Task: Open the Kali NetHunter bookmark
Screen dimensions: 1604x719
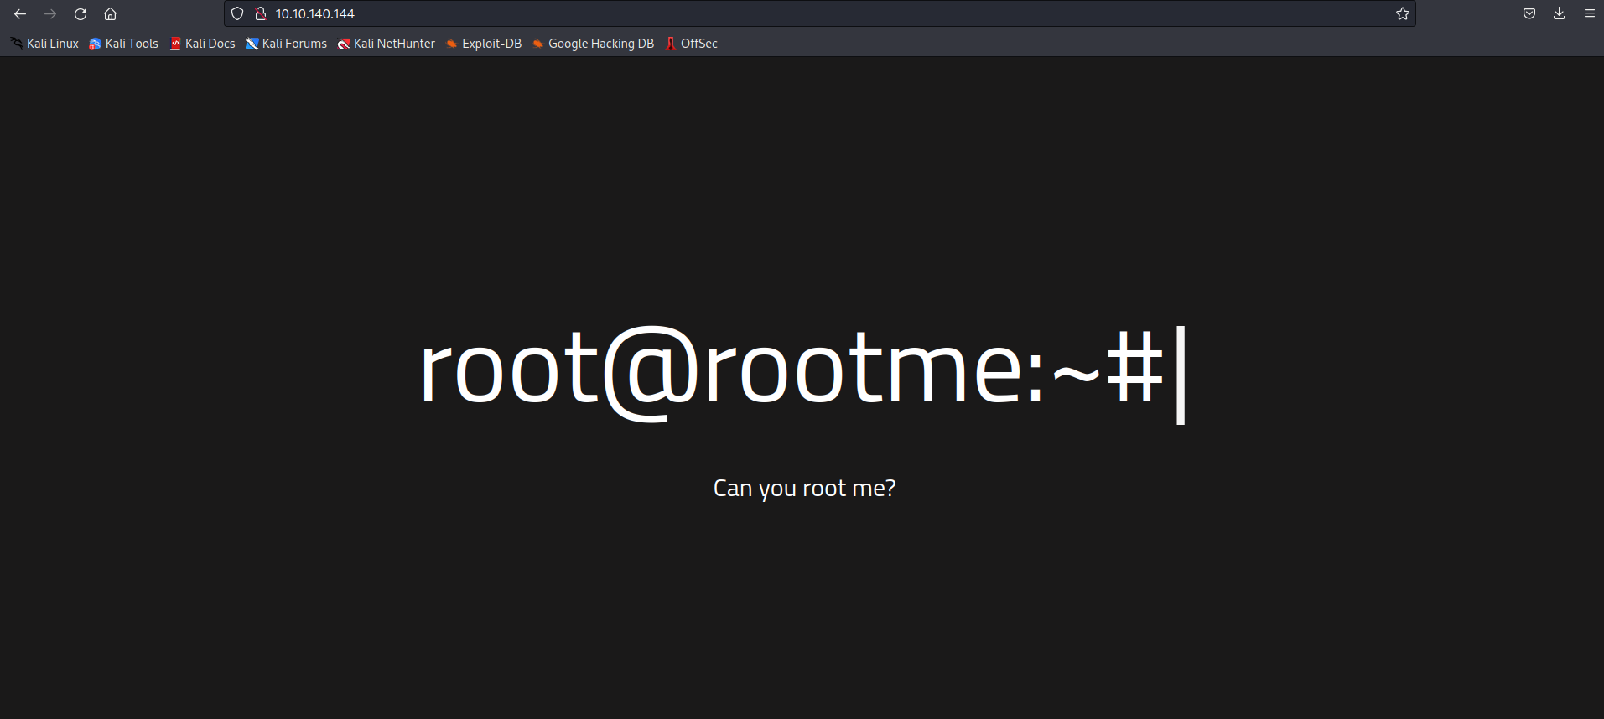Action: (x=387, y=44)
